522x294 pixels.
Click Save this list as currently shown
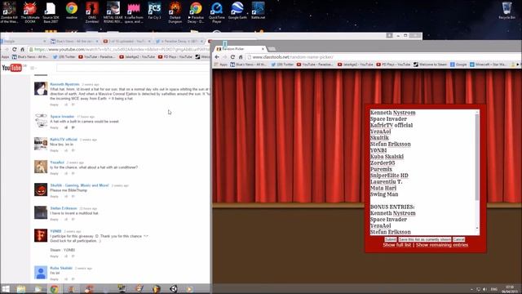tap(425, 239)
